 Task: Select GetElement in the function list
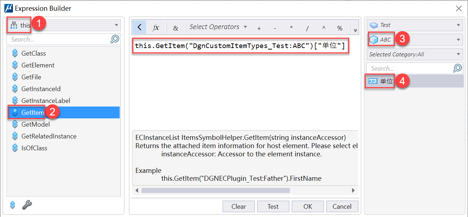coord(38,65)
